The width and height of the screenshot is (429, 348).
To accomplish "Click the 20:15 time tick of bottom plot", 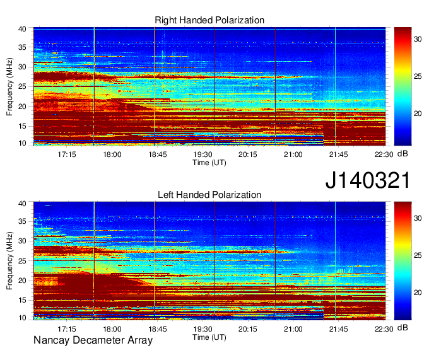I will 247,329.
